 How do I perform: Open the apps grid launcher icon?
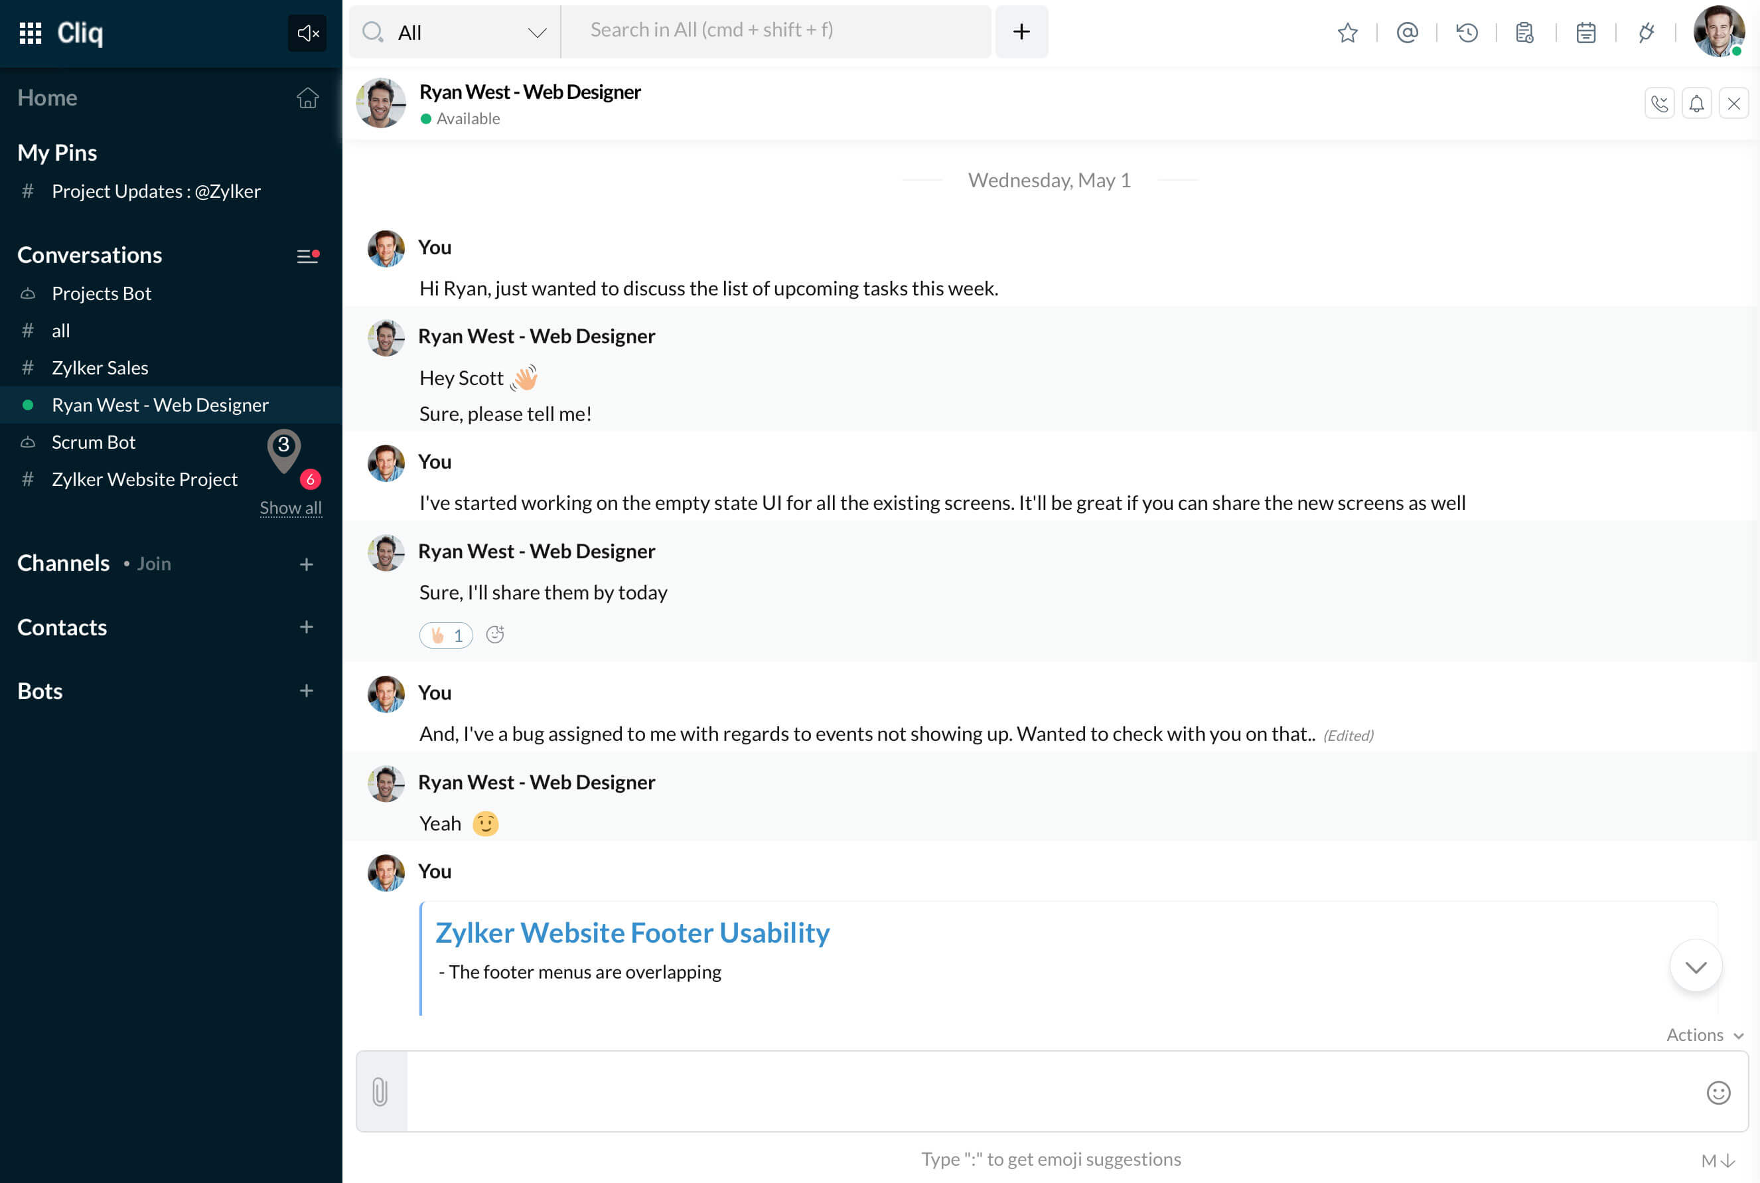click(30, 33)
